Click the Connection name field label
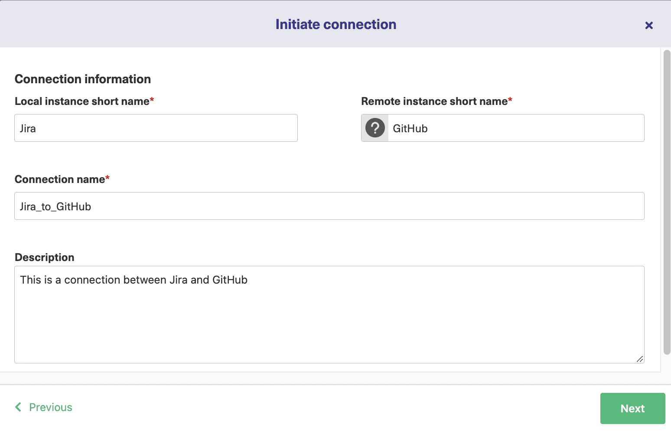Screen dimensions: 671x431 click(x=59, y=179)
